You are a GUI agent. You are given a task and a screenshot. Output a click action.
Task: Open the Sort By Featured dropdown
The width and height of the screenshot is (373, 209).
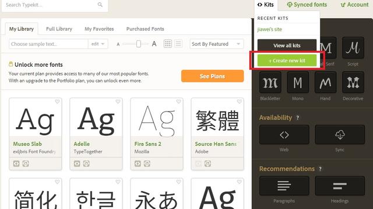click(x=216, y=44)
